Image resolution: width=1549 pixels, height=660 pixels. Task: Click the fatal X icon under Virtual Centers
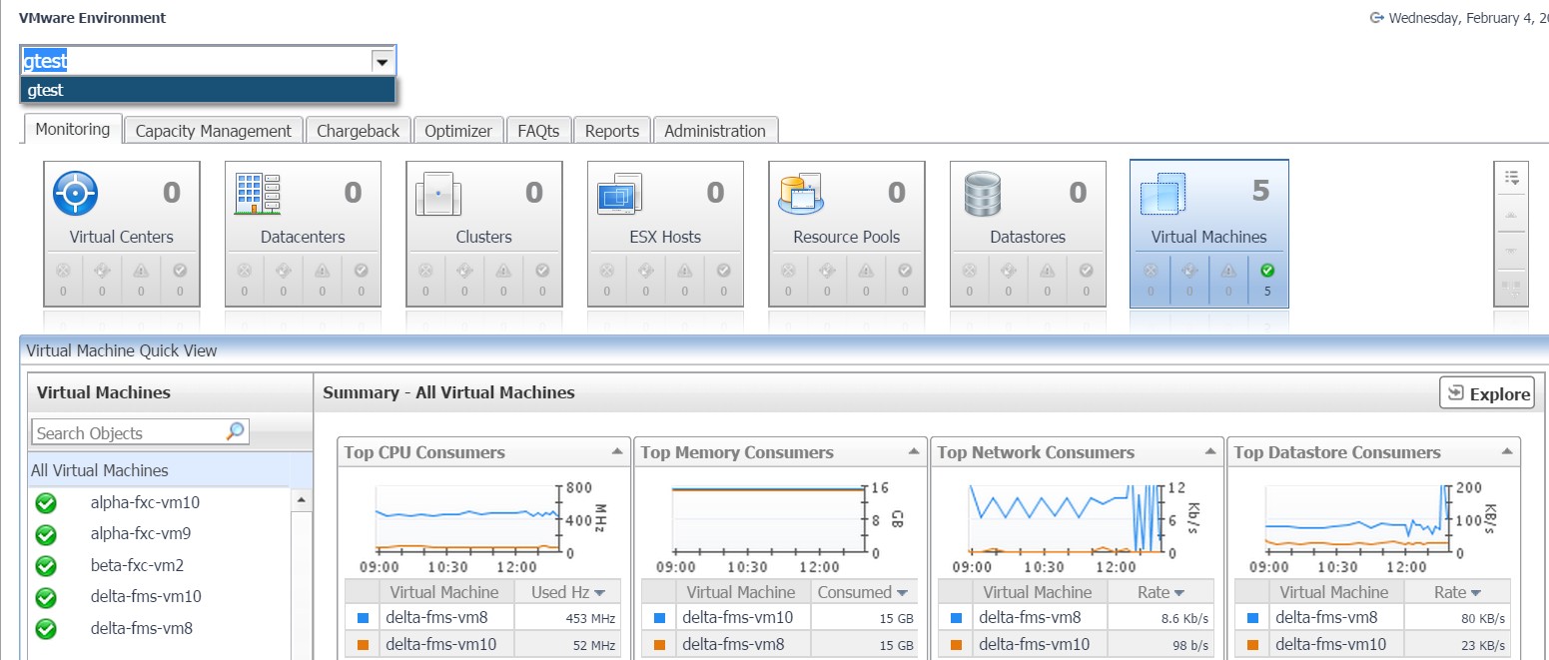coord(63,270)
